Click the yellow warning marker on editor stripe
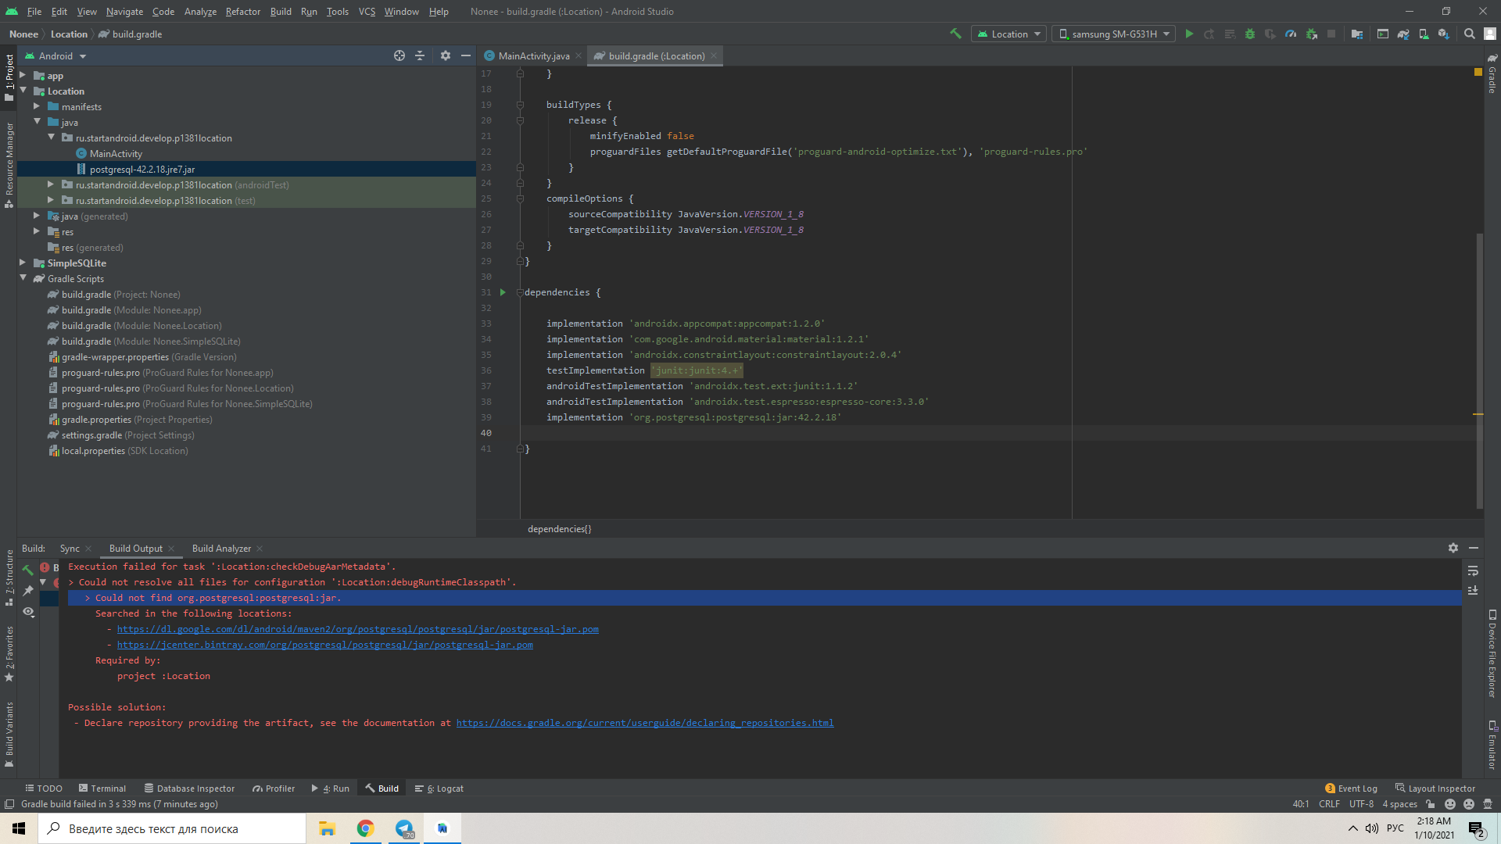The width and height of the screenshot is (1501, 844). (x=1478, y=414)
